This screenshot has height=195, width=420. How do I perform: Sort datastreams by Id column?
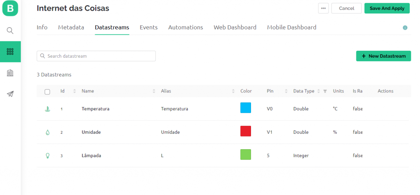pos(75,91)
